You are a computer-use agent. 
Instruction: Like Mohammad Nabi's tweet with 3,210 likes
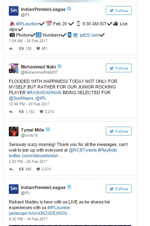[41, 112]
